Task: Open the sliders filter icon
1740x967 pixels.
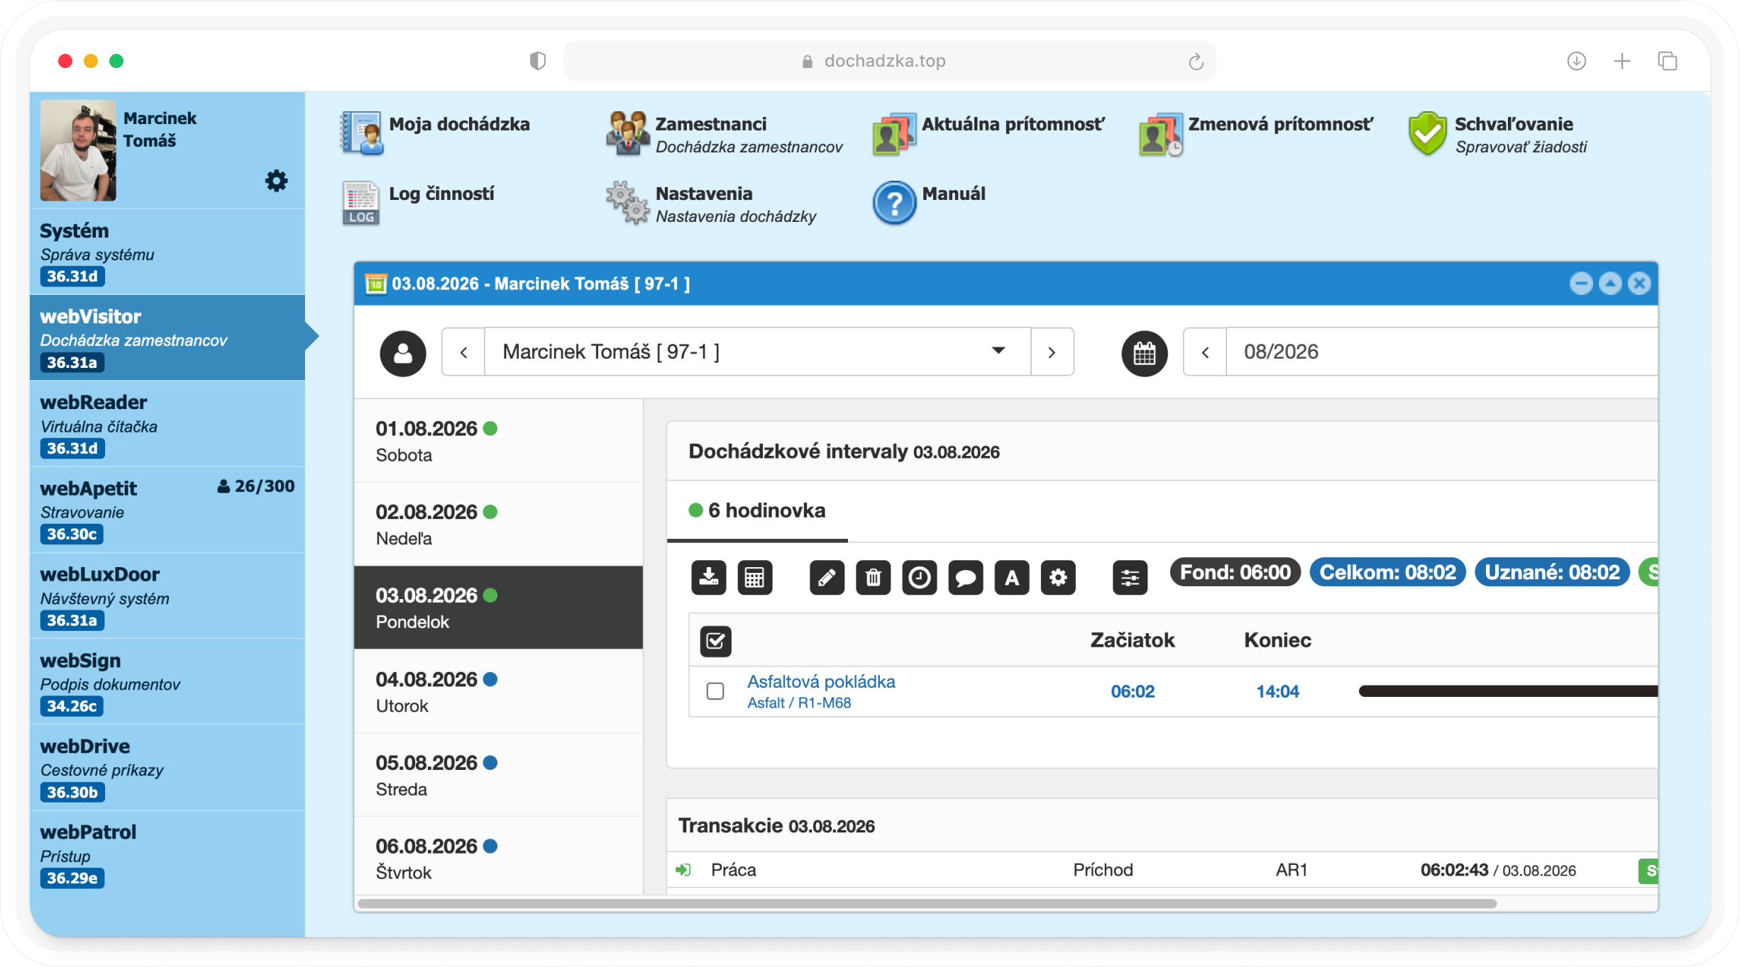Action: click(1130, 577)
